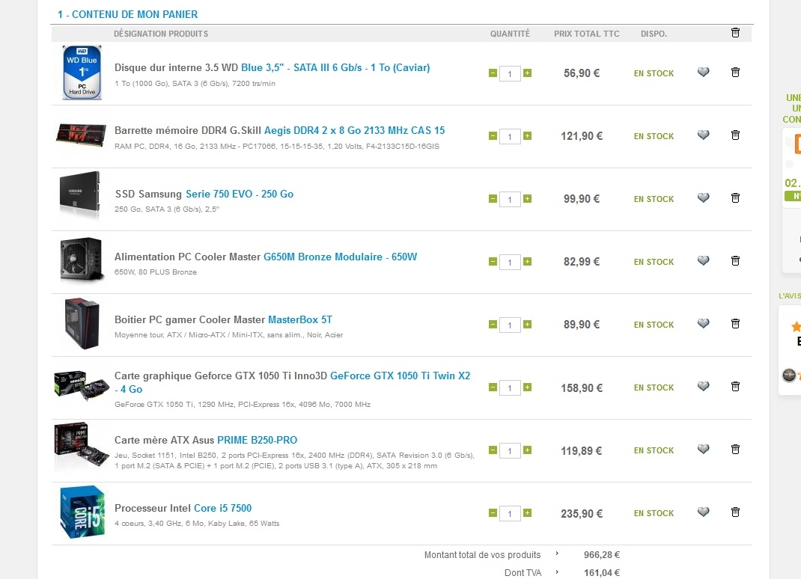
Task: Click the Asus motherboard thumbnail
Action: click(82, 446)
